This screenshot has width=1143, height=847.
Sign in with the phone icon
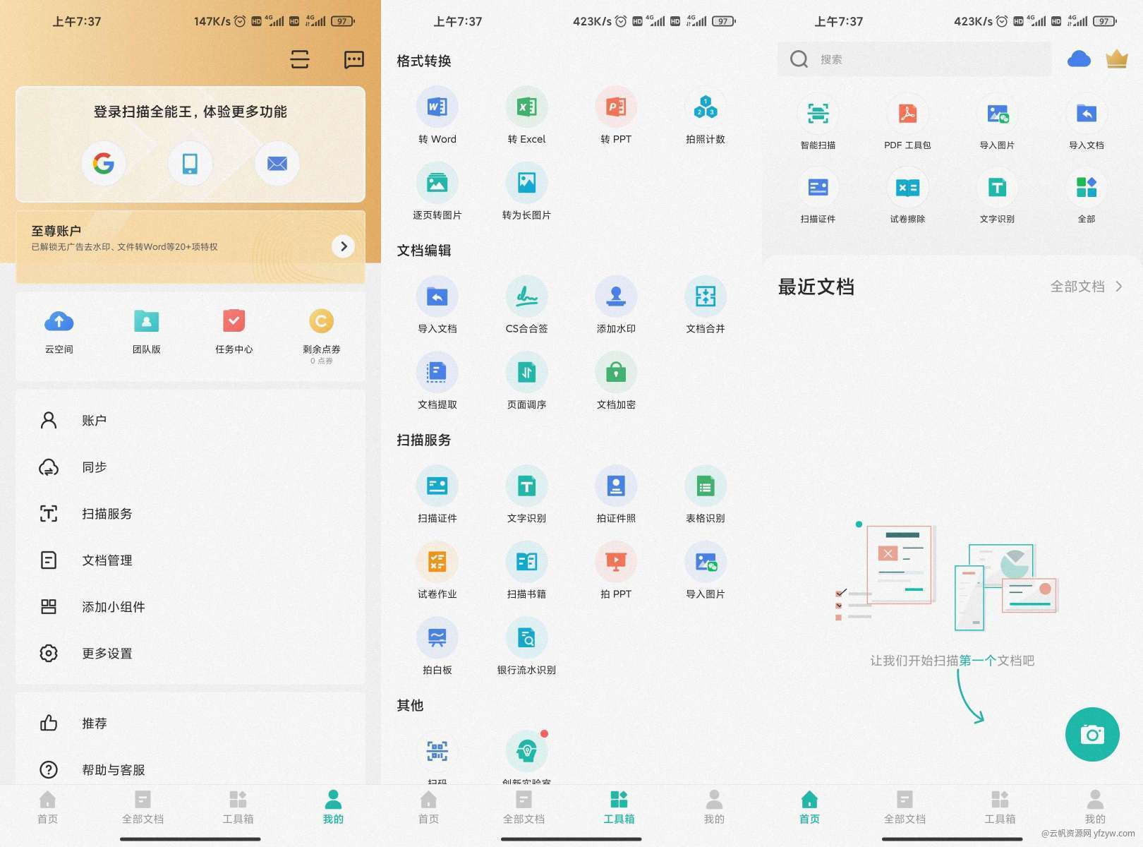[190, 164]
